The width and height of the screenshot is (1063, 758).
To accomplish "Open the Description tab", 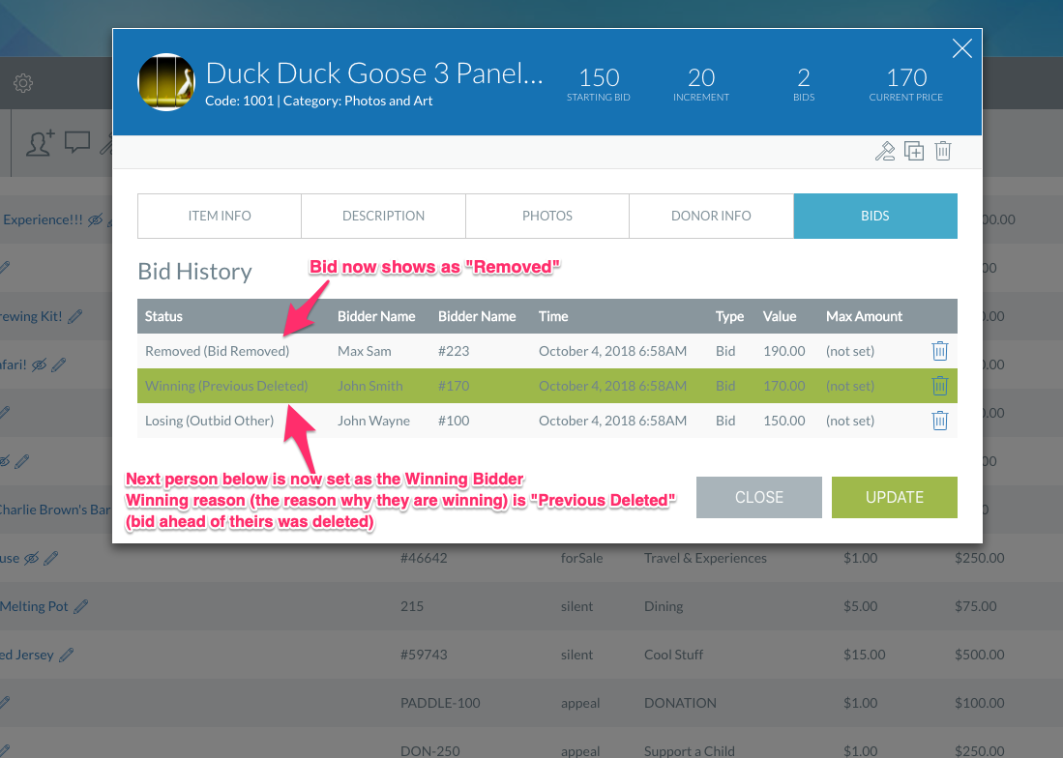I will (x=383, y=216).
